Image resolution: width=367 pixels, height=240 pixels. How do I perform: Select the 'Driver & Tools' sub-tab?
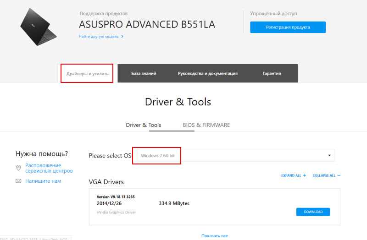click(x=144, y=125)
